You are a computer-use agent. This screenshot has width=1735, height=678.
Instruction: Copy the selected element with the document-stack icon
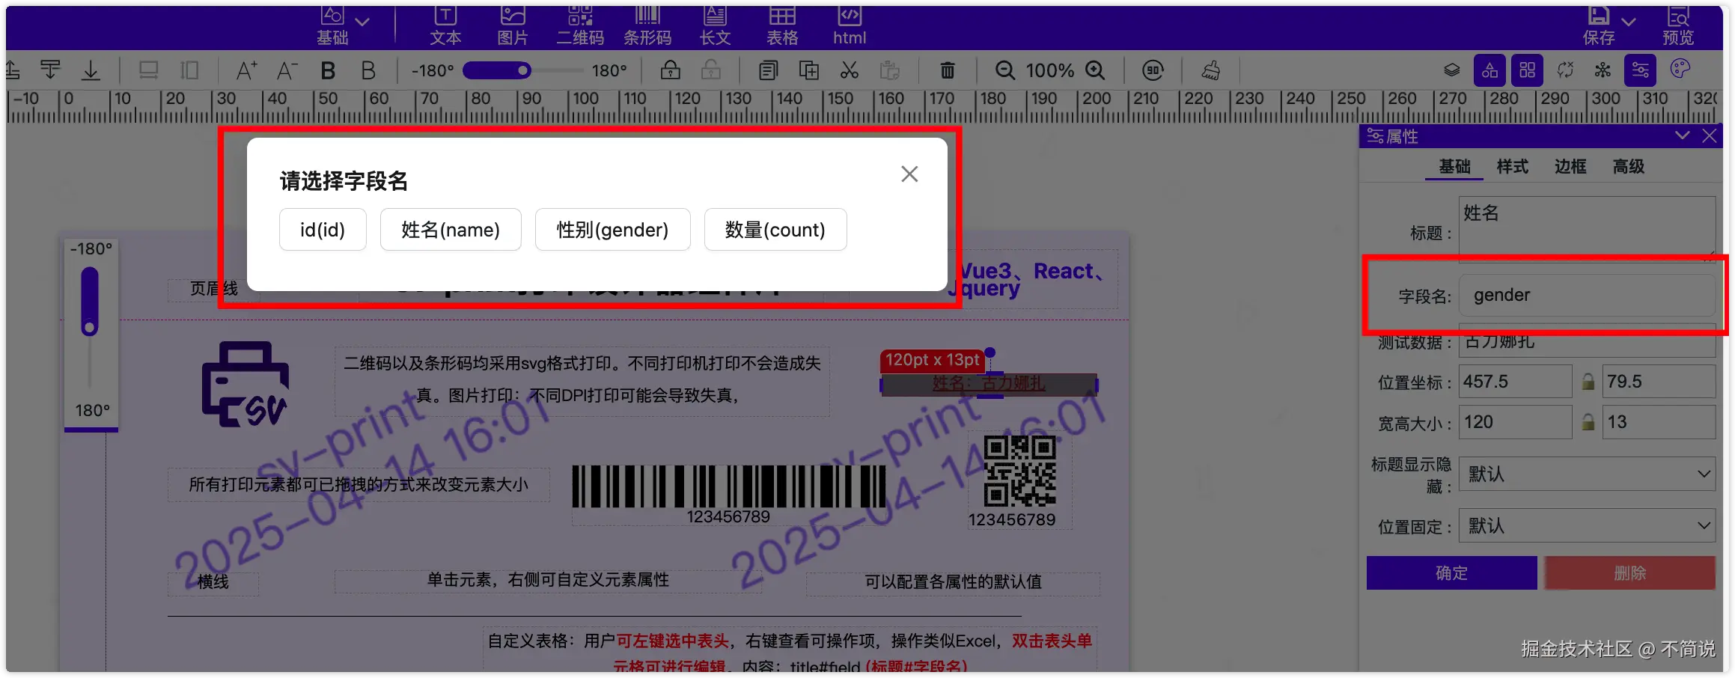[x=768, y=70]
